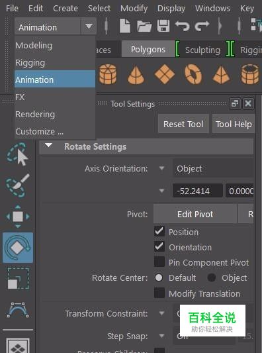This screenshot has width=262, height=353.
Task: Select Object radio for Rotate Center
Action: (212, 277)
